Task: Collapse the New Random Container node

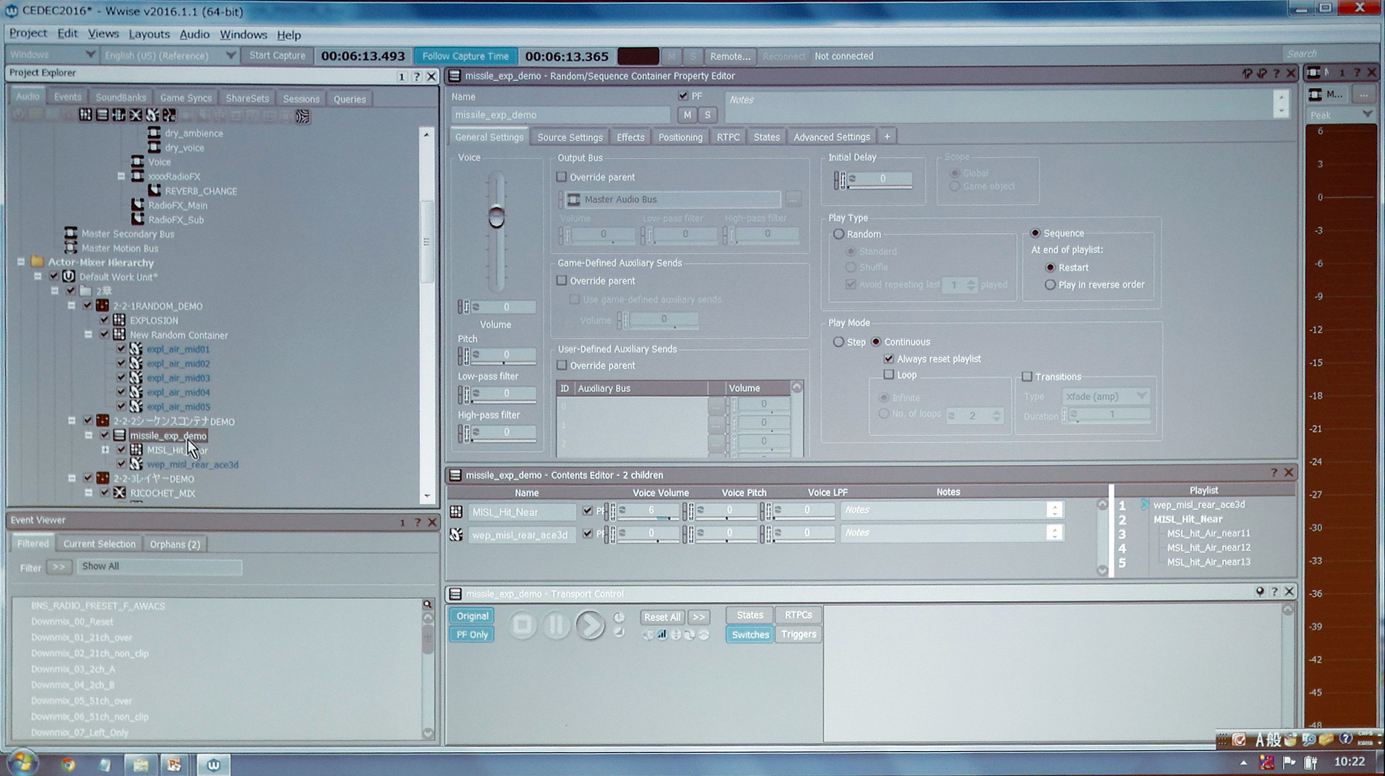Action: [89, 334]
